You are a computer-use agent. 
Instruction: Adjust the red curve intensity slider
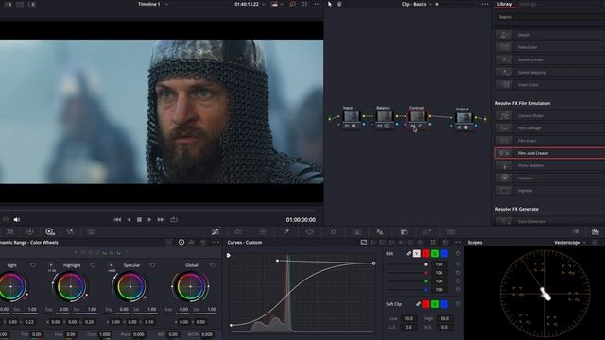[407, 273]
